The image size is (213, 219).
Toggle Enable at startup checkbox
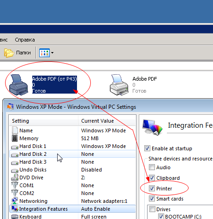147,148
